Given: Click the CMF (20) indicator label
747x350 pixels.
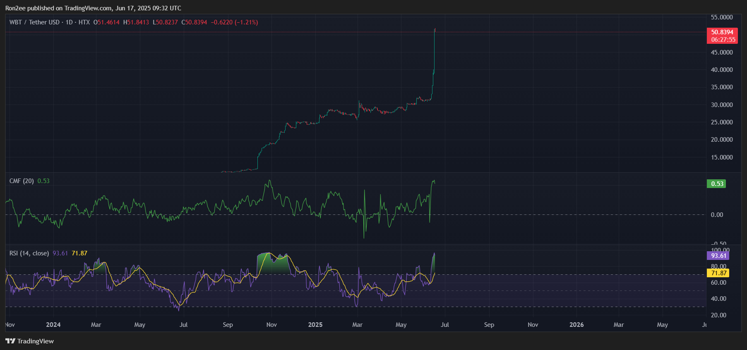Looking at the screenshot, I should coord(22,181).
